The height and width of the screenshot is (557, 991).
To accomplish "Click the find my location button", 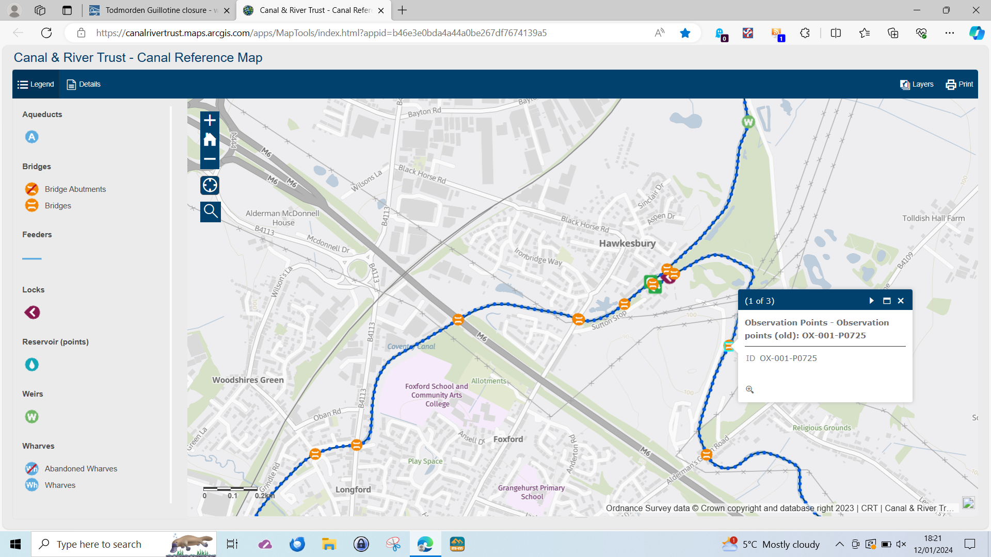I will 210,185.
